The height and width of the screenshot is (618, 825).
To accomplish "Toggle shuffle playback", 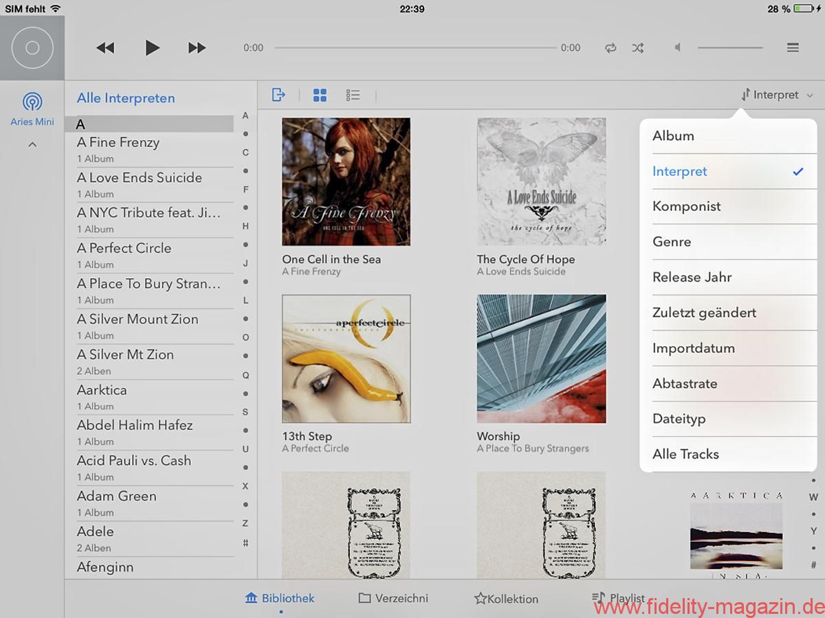I will coord(638,48).
